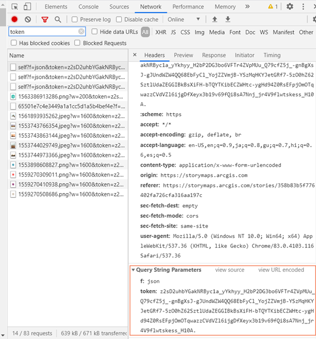Open network search via magnifier icon

tap(57, 20)
